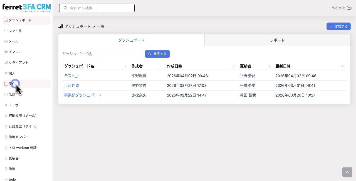The height and width of the screenshot is (181, 356).
Task: Switch to the ダッシュボード tab
Action: tap(131, 40)
